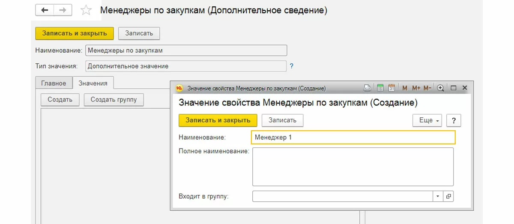Click the M memory button
The height and width of the screenshot is (224, 514).
[405, 88]
